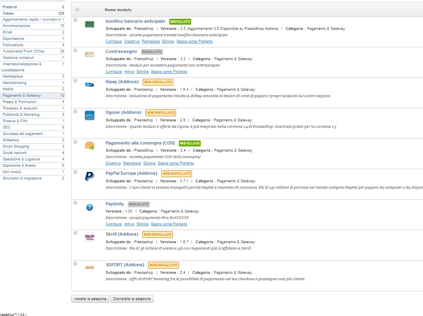Click the bonifico bancario anticipato module icon

pyautogui.click(x=90, y=24)
